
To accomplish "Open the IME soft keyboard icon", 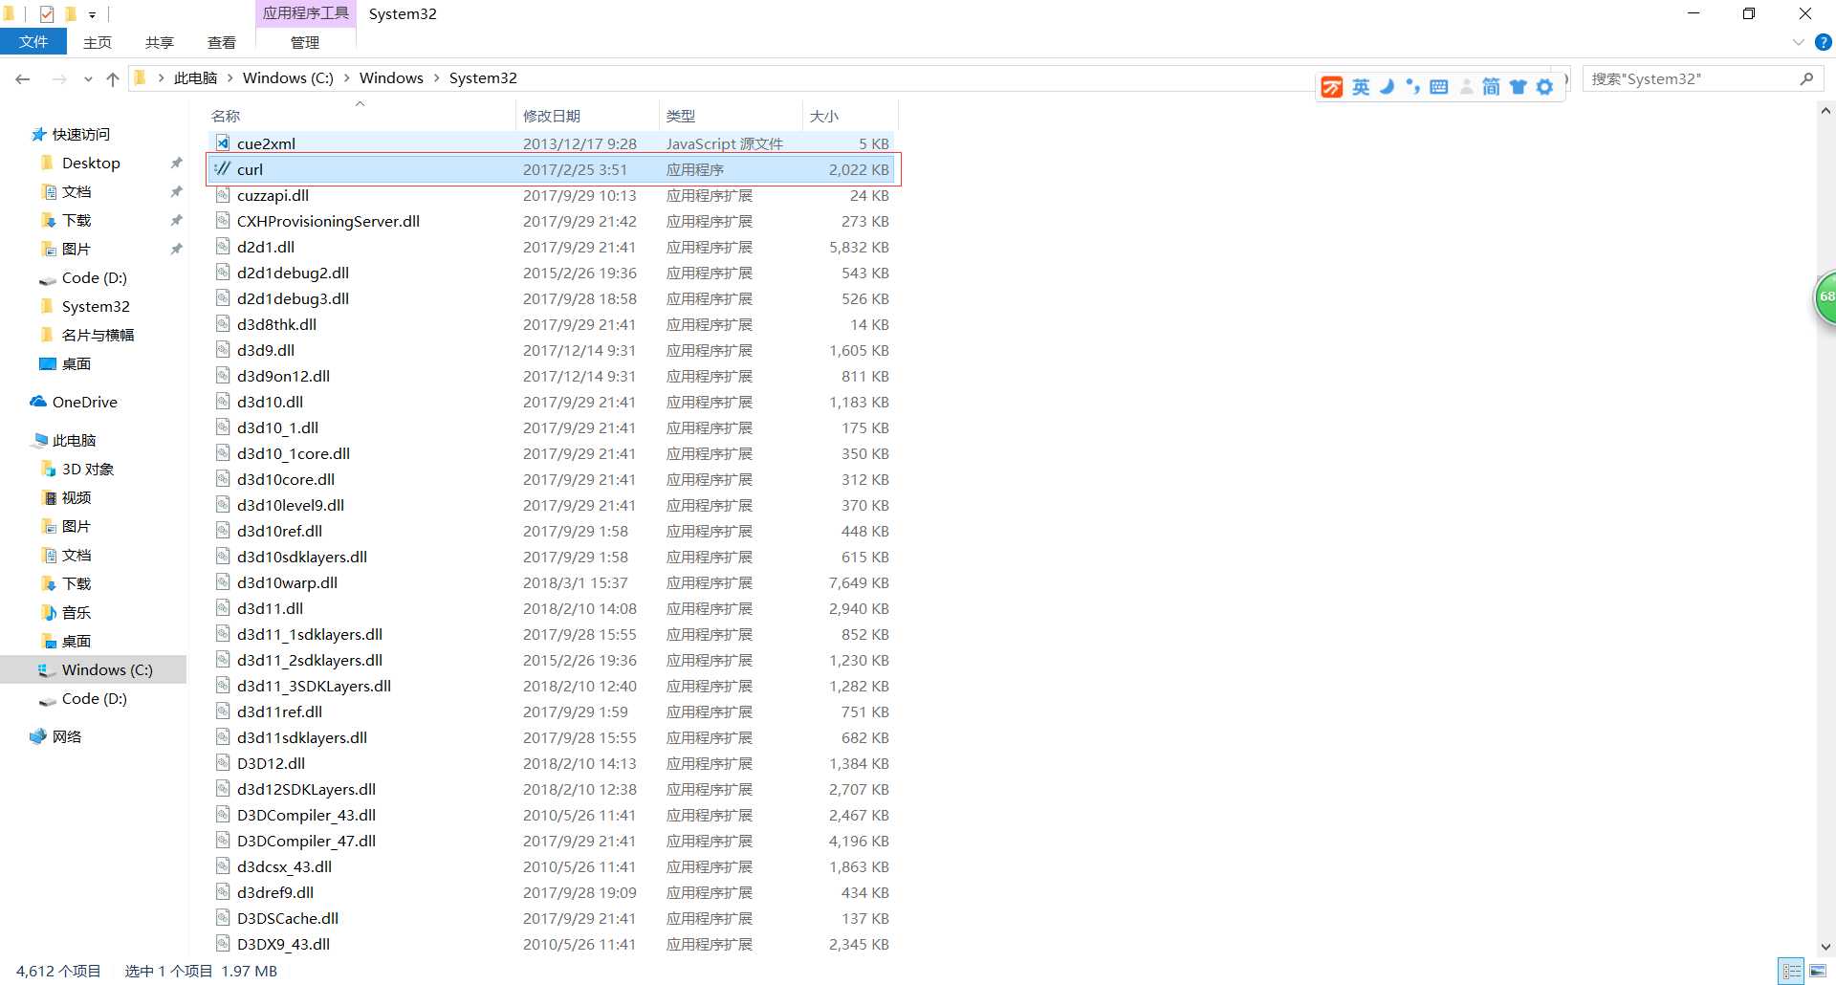I will (1438, 88).
